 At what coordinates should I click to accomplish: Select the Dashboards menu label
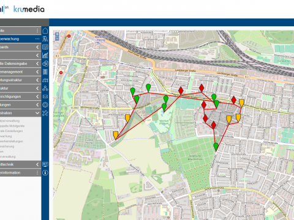[4, 47]
